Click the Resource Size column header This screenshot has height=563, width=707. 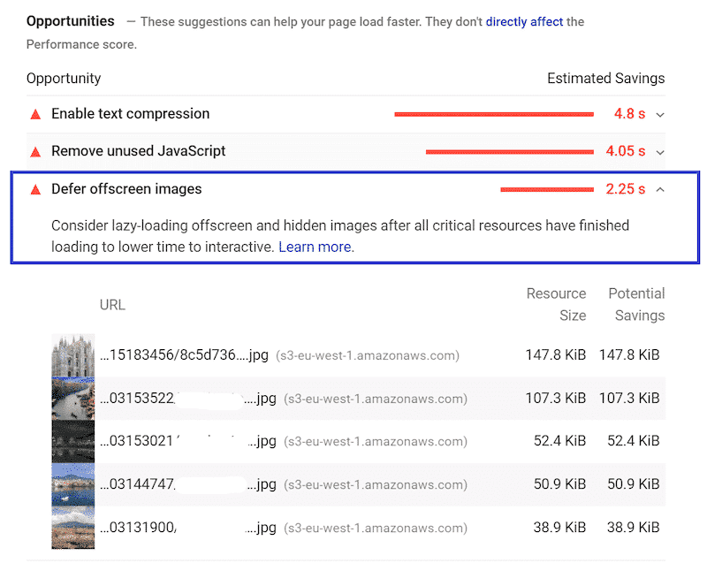556,304
